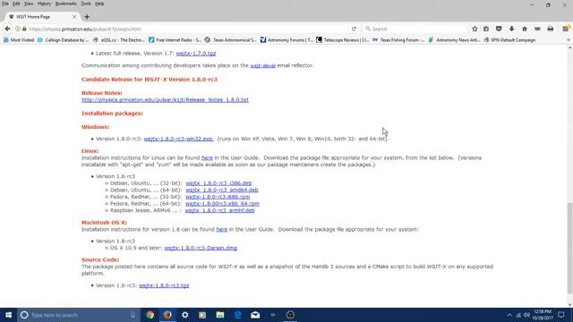
Task: Open OBS Studio from taskbar
Action: pos(290,315)
